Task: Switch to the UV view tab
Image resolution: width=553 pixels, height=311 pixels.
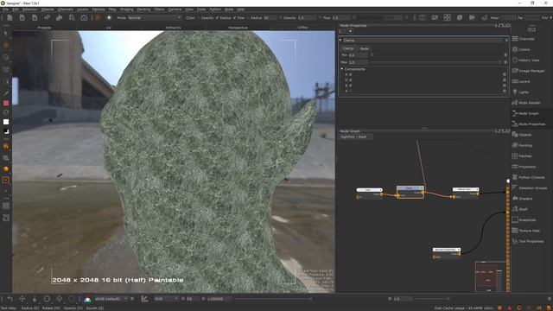Action: [x=109, y=28]
